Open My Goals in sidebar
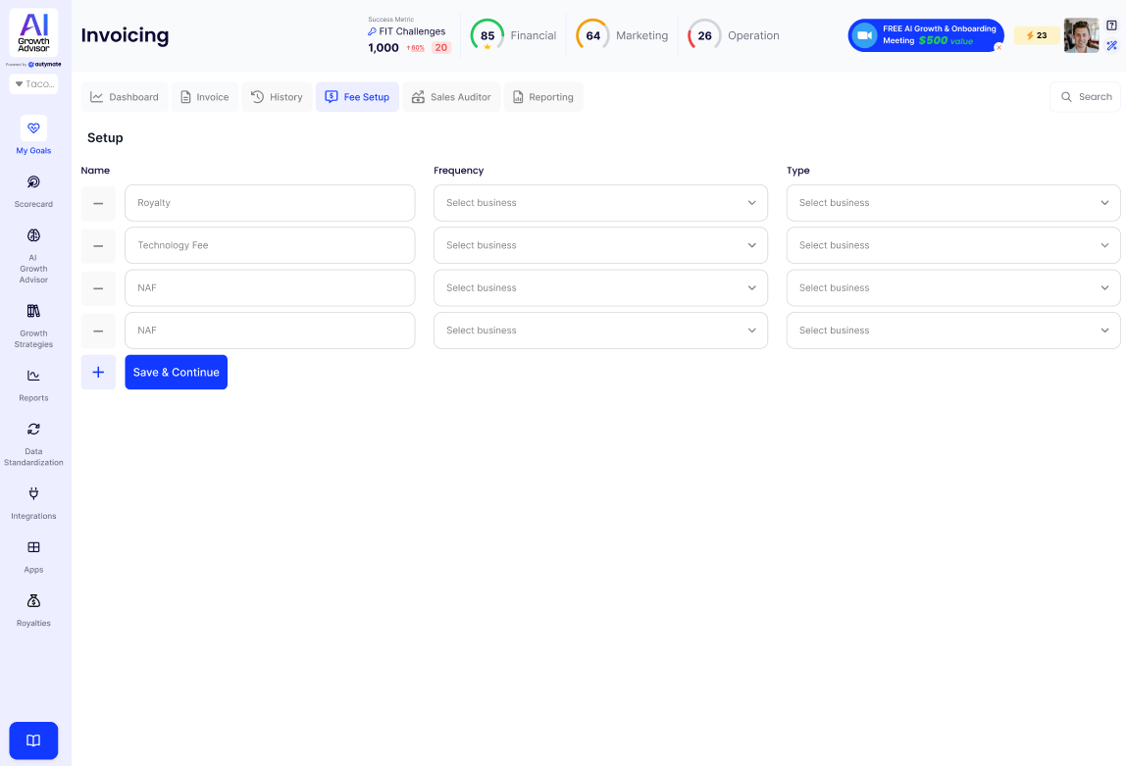The image size is (1126, 766). (33, 128)
